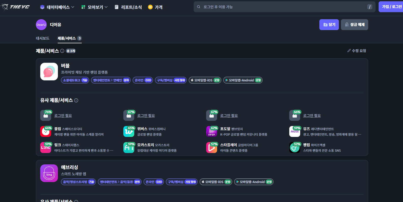
Task: Click the 엔터테인먼트 > 연예인 tag
Action: (111, 80)
